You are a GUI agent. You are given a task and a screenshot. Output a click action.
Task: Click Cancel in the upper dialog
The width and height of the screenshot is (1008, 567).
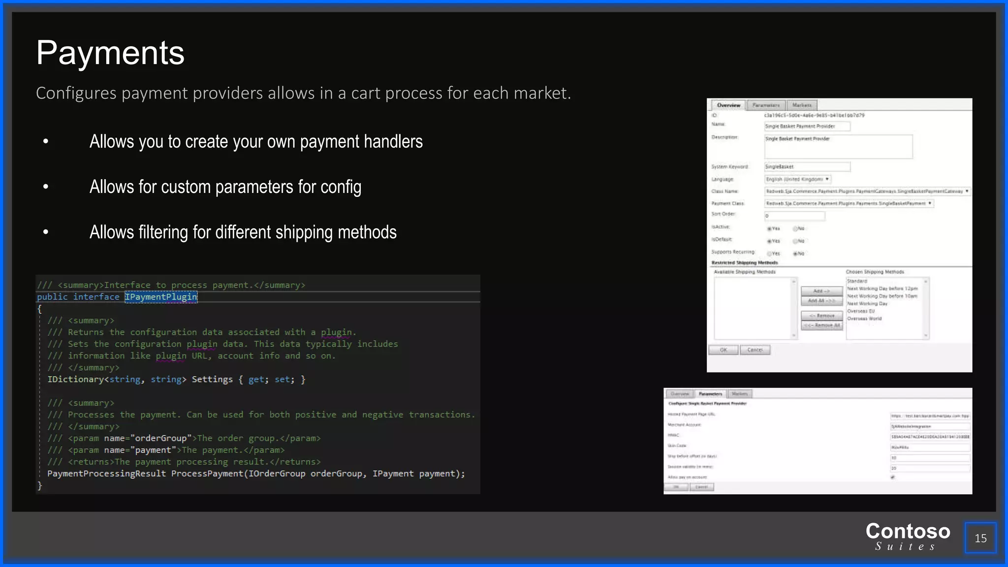point(755,350)
